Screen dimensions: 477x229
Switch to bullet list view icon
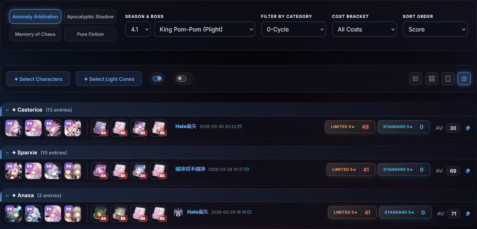coord(416,79)
